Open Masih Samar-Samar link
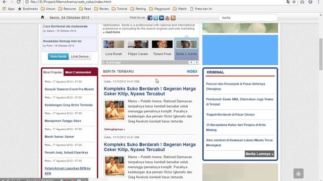The width and height of the screenshot is (323, 181). pos(60,137)
